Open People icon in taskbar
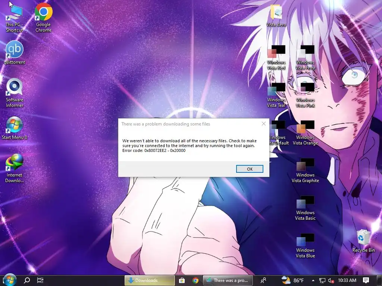Image resolution: width=382 pixels, height=286 pixels. tap(263, 280)
